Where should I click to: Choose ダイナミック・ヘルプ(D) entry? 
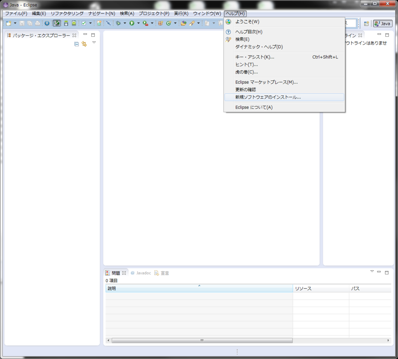click(x=284, y=47)
